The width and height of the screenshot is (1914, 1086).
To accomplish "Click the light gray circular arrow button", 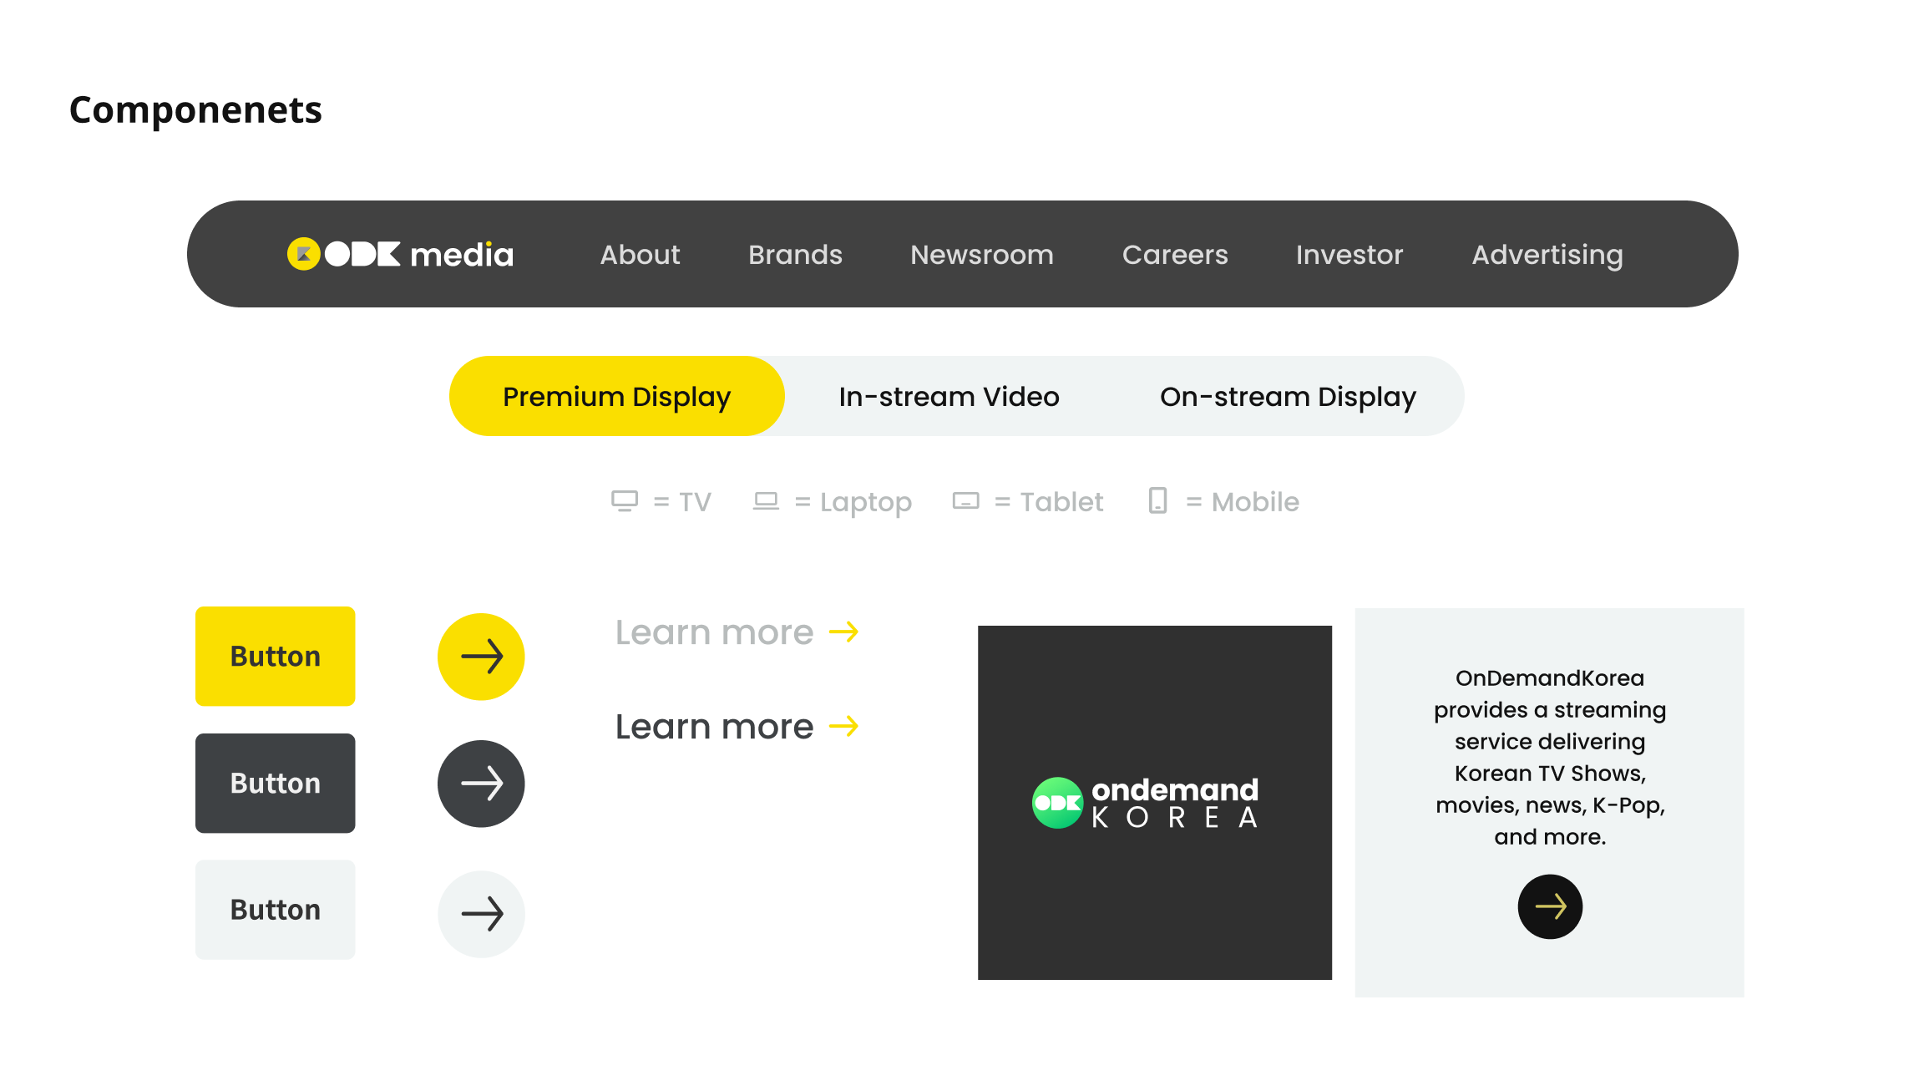I will click(x=481, y=914).
